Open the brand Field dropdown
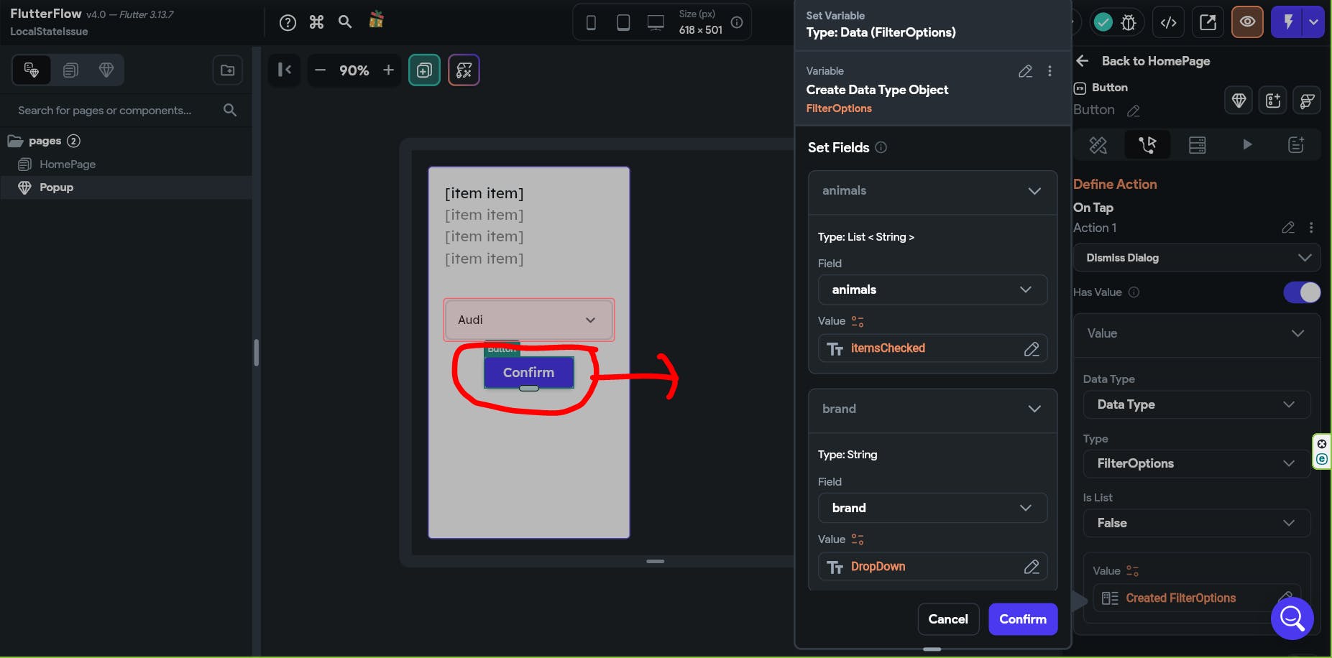Image resolution: width=1332 pixels, height=658 pixels. point(932,509)
